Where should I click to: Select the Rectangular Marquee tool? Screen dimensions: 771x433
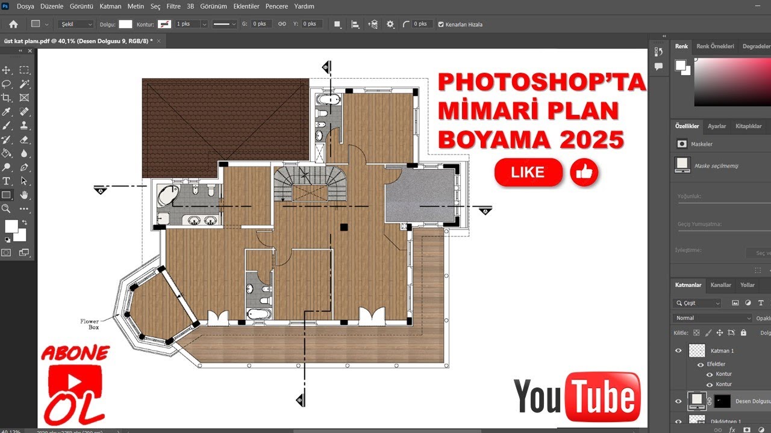click(24, 70)
